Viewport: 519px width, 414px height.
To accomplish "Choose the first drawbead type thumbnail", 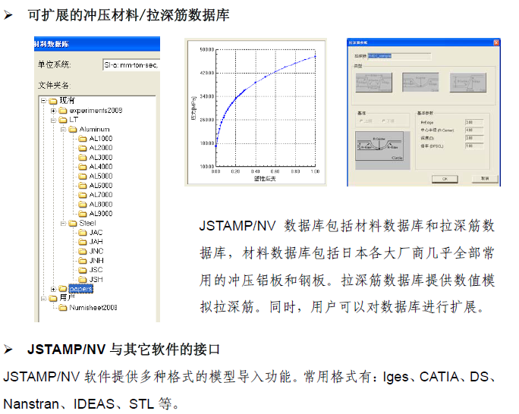I will click(373, 83).
